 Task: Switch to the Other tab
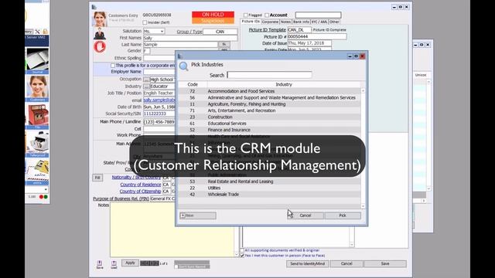334,22
